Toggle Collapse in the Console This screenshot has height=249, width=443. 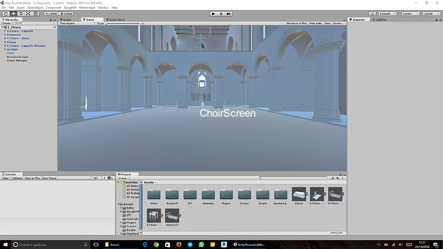[x=17, y=178]
